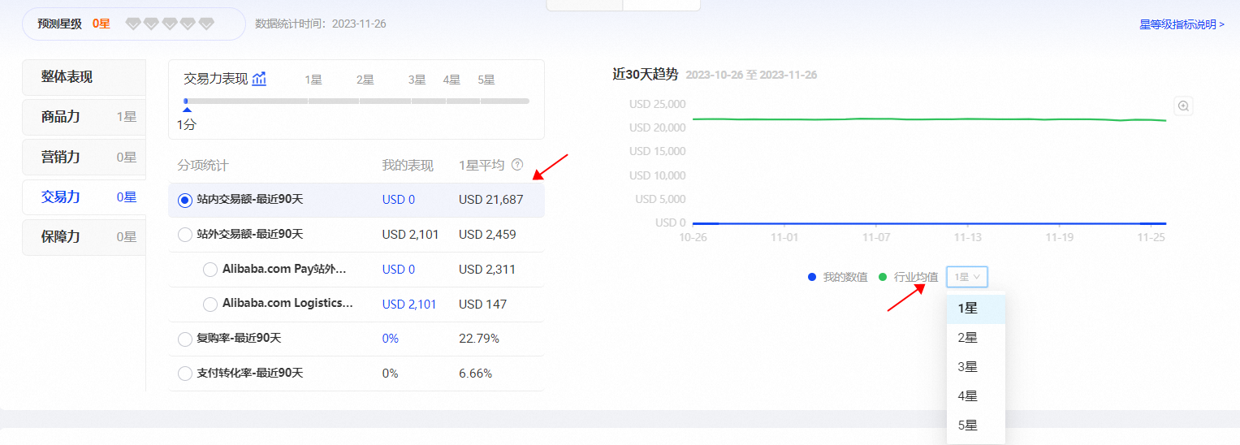Select the 站外交易额-最近90天 radio button
This screenshot has width=1240, height=445.
185,235
